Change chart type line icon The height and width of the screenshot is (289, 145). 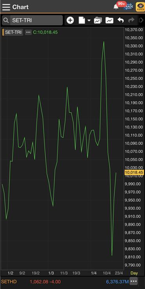pos(109,20)
